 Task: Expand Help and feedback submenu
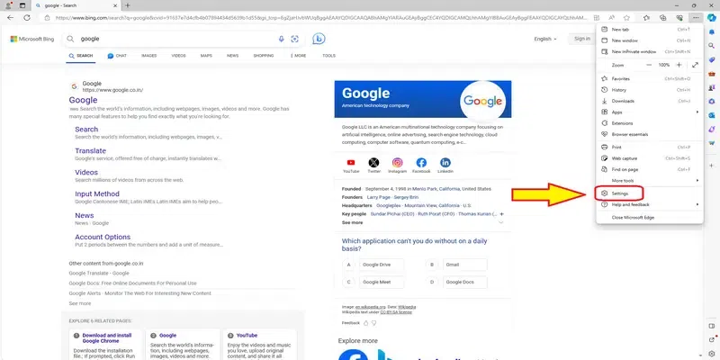click(x=649, y=205)
